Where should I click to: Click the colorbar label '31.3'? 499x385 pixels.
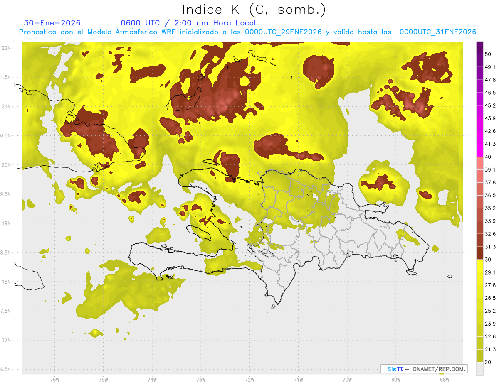tap(490, 247)
